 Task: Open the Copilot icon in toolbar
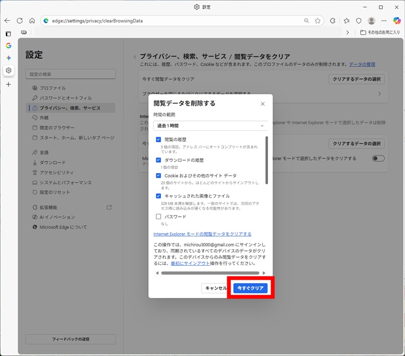397,21
